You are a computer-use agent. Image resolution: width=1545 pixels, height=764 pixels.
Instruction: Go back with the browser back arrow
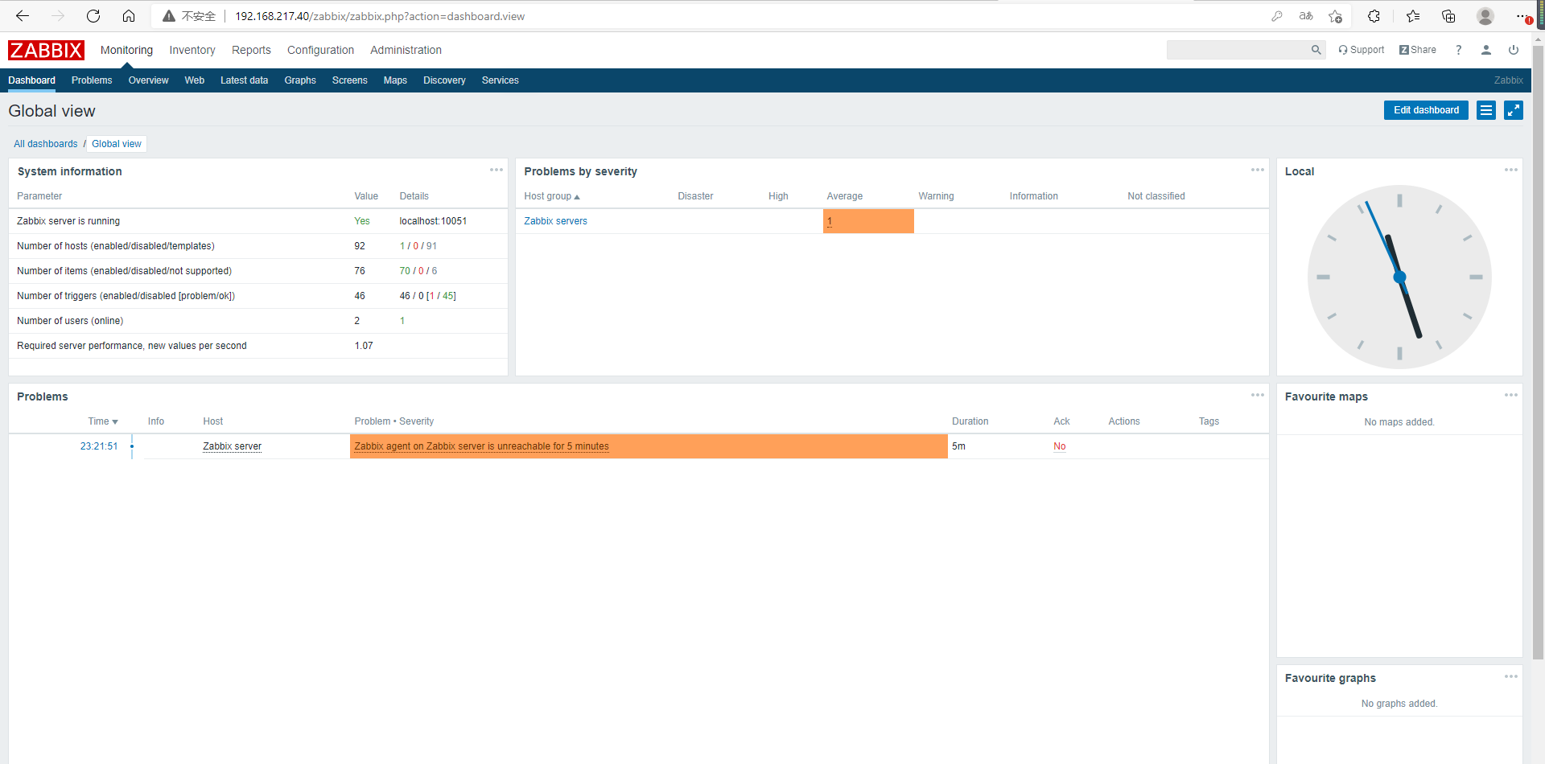pyautogui.click(x=23, y=16)
